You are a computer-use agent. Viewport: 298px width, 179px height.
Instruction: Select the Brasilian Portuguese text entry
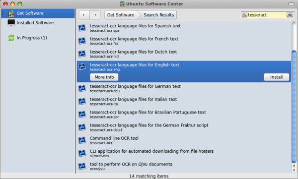pos(148,112)
